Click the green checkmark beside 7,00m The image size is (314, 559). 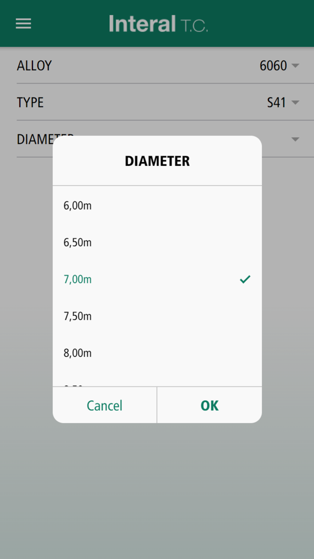tap(245, 279)
